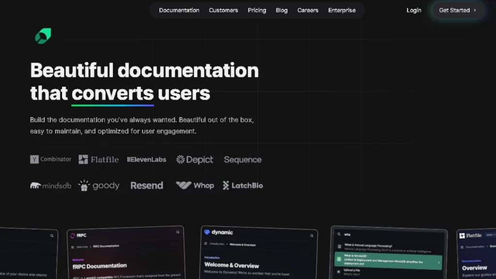Click the Flatfile customer logo
Viewport: 496px width, 279px height.
click(99, 159)
